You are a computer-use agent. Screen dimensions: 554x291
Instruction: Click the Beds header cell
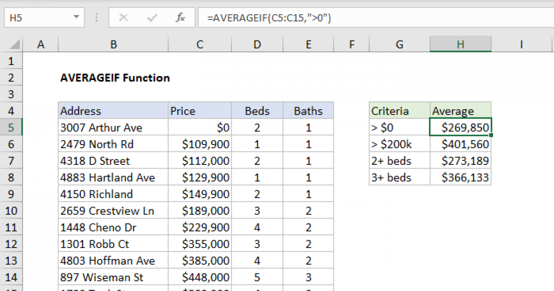click(257, 111)
